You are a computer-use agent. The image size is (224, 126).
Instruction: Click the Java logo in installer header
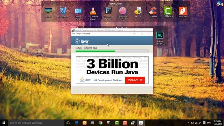tap(82, 41)
